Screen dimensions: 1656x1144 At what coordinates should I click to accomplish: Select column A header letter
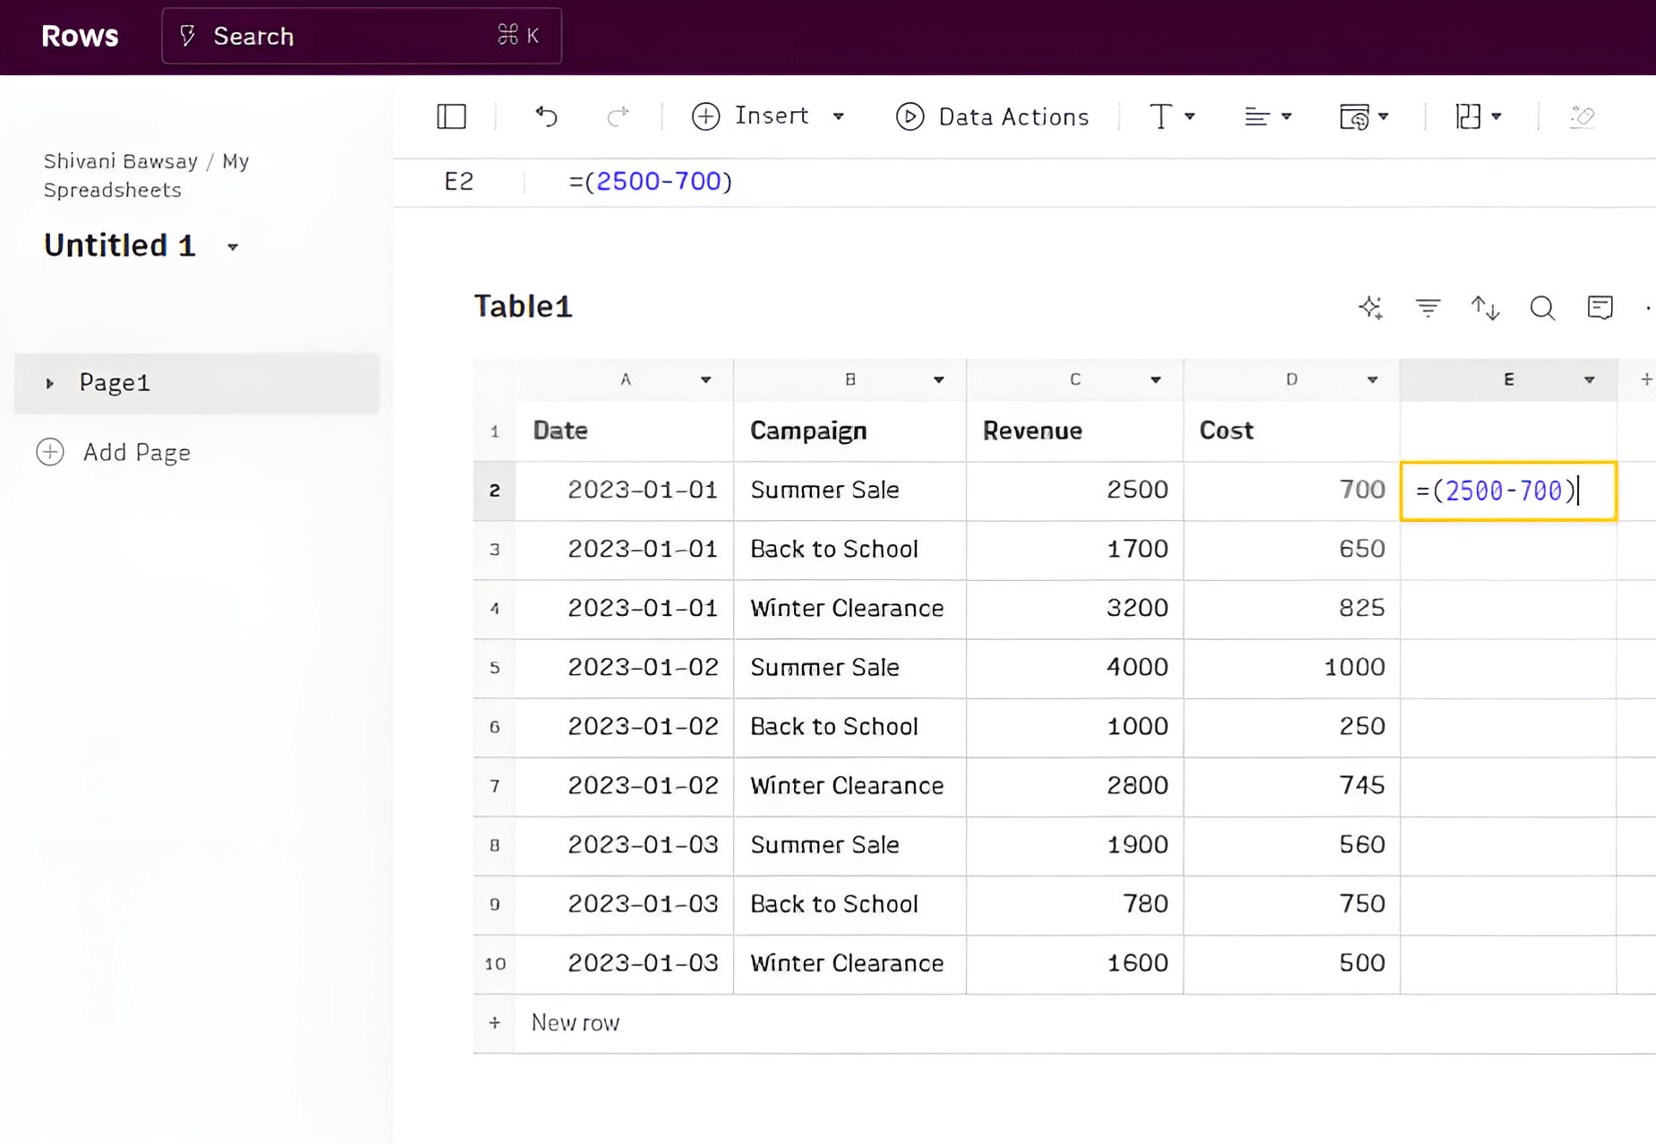pos(625,380)
